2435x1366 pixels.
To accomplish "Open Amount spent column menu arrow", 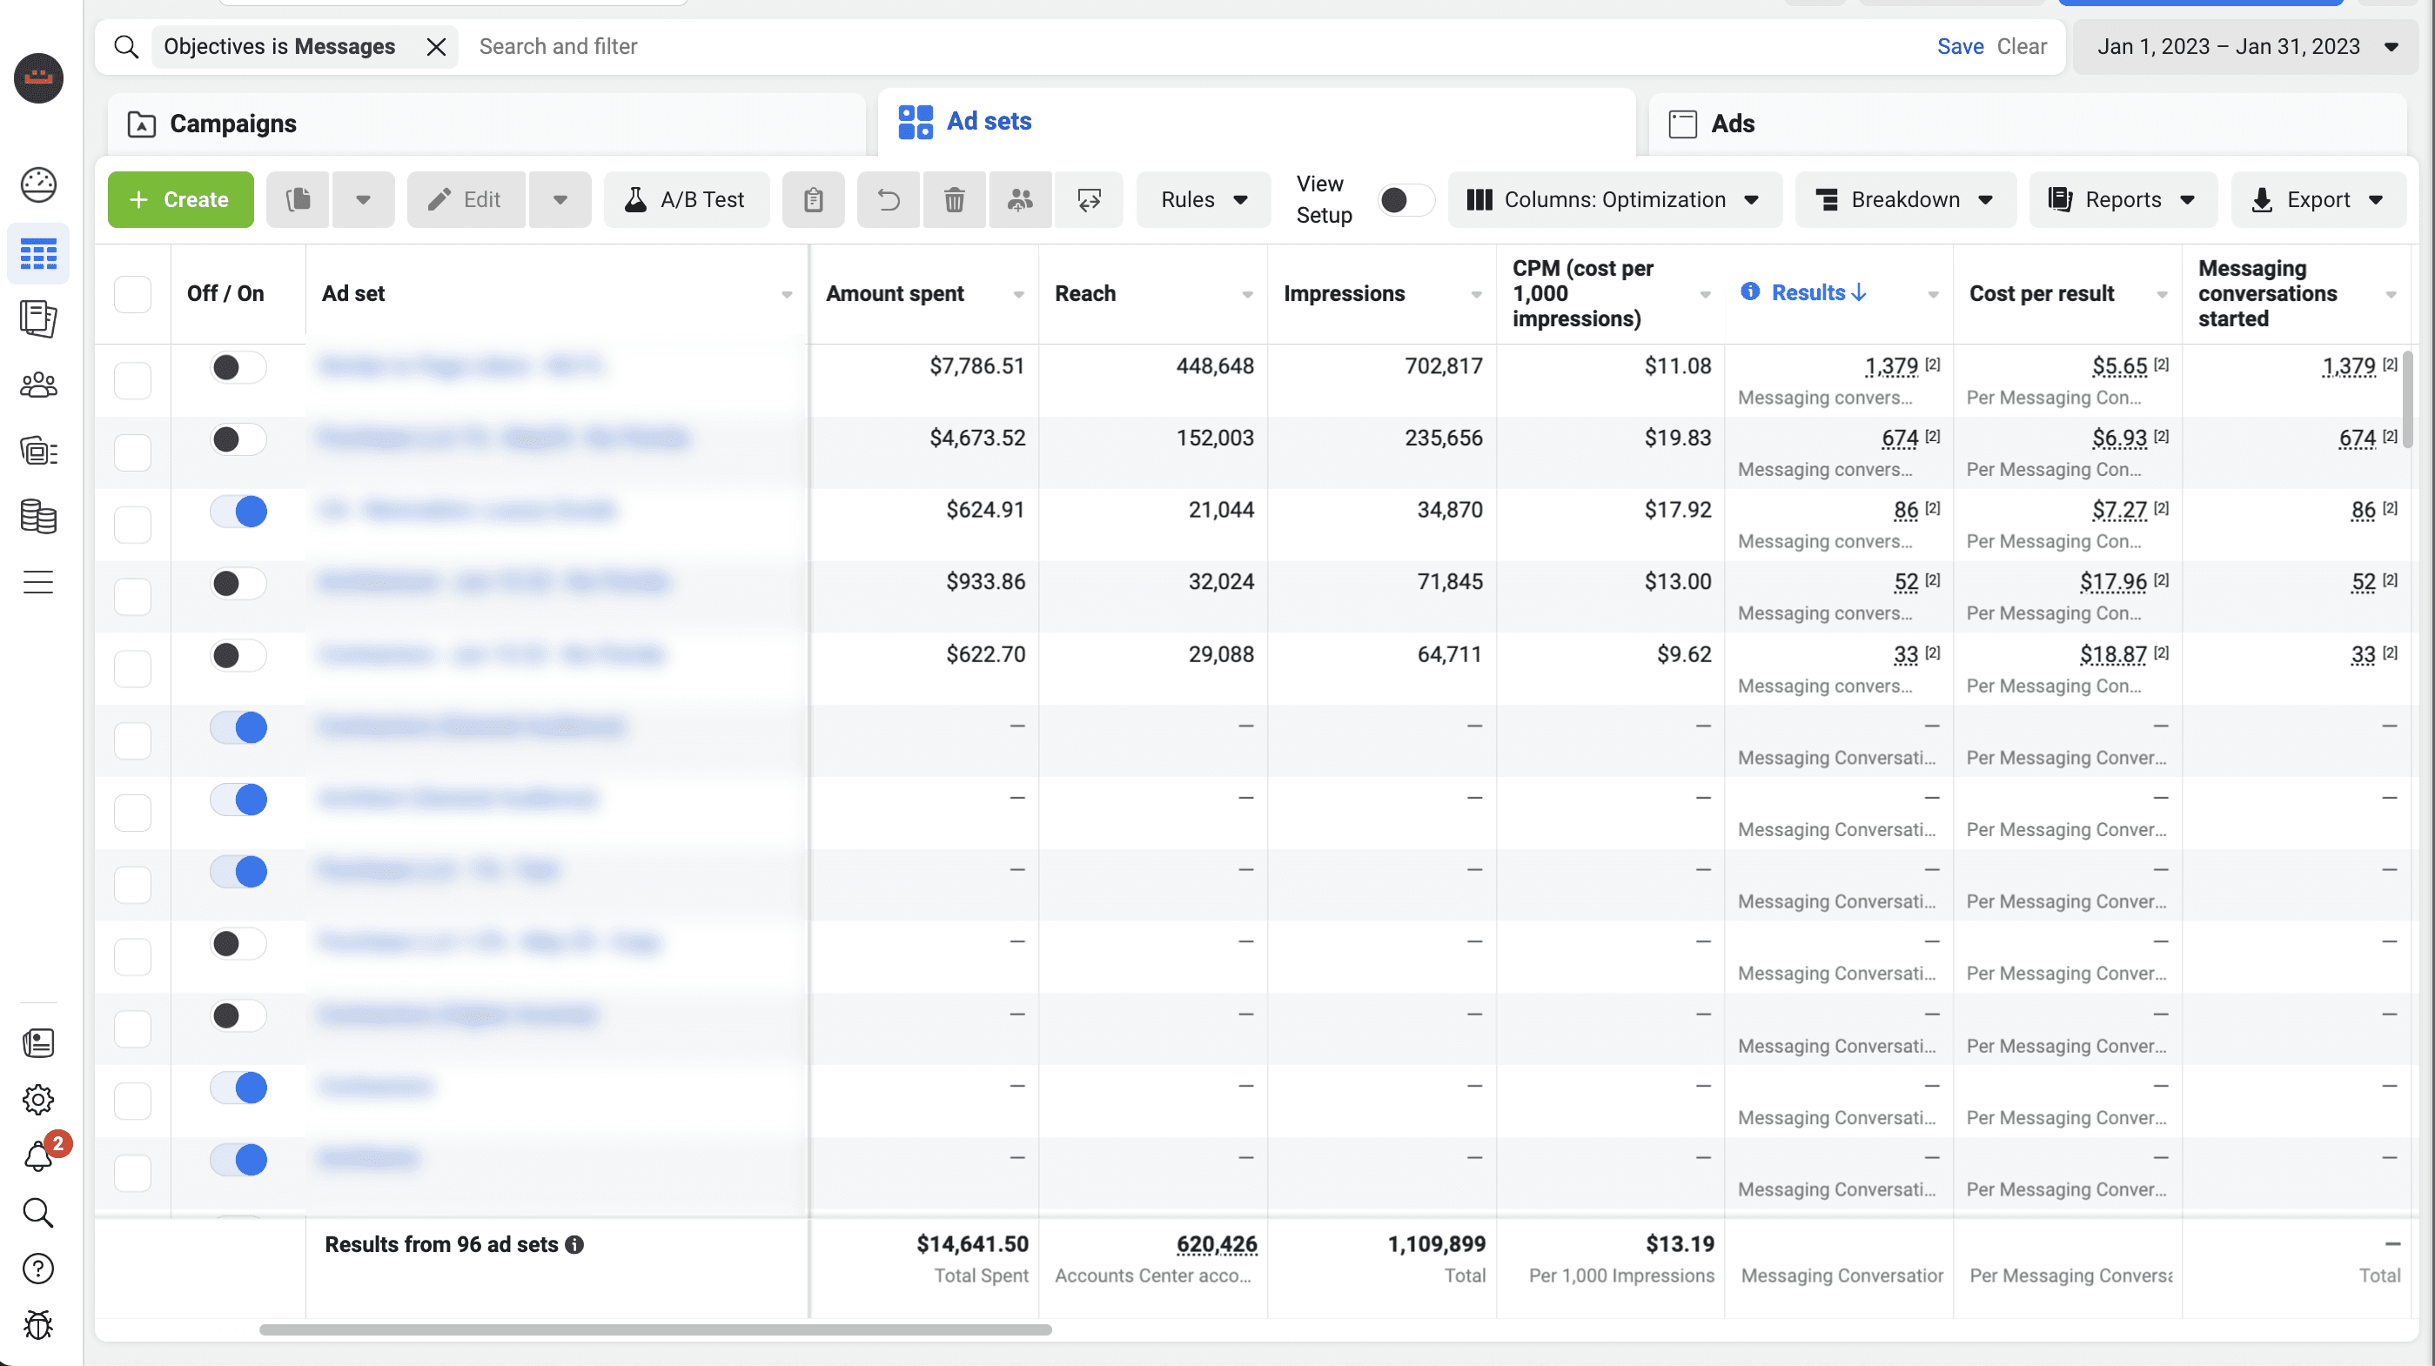I will (1018, 295).
